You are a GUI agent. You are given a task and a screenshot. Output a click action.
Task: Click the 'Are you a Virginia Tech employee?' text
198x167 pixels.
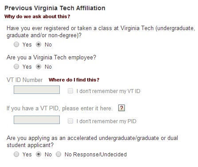[x=51, y=58]
